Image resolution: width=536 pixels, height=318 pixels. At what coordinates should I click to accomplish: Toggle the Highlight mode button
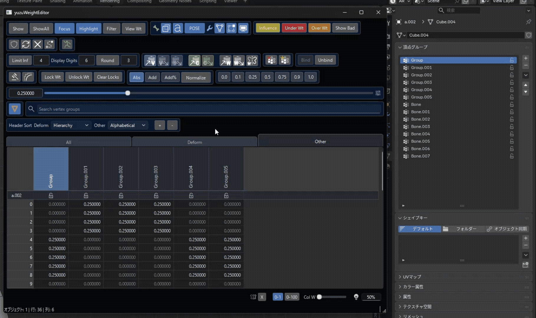(x=88, y=29)
